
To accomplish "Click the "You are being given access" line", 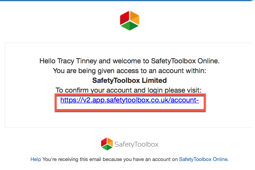I will (x=130, y=71).
